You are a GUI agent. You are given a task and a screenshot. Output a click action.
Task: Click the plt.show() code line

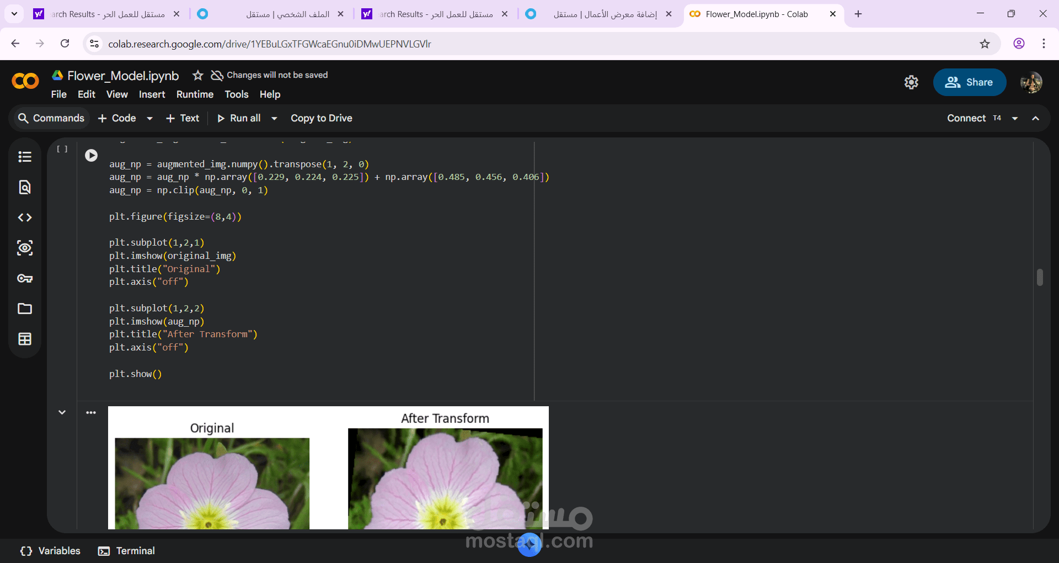click(136, 374)
